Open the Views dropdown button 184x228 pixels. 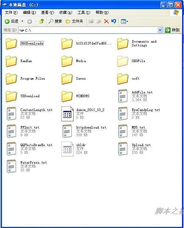(125, 22)
